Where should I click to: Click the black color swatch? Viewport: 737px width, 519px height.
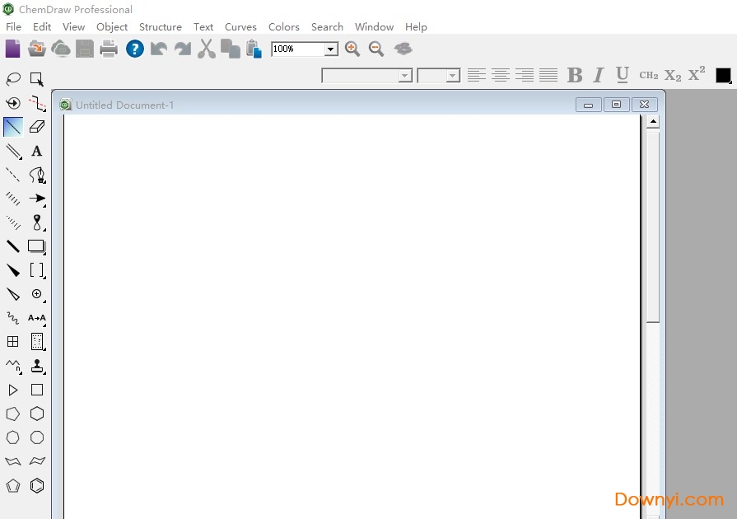pyautogui.click(x=723, y=75)
